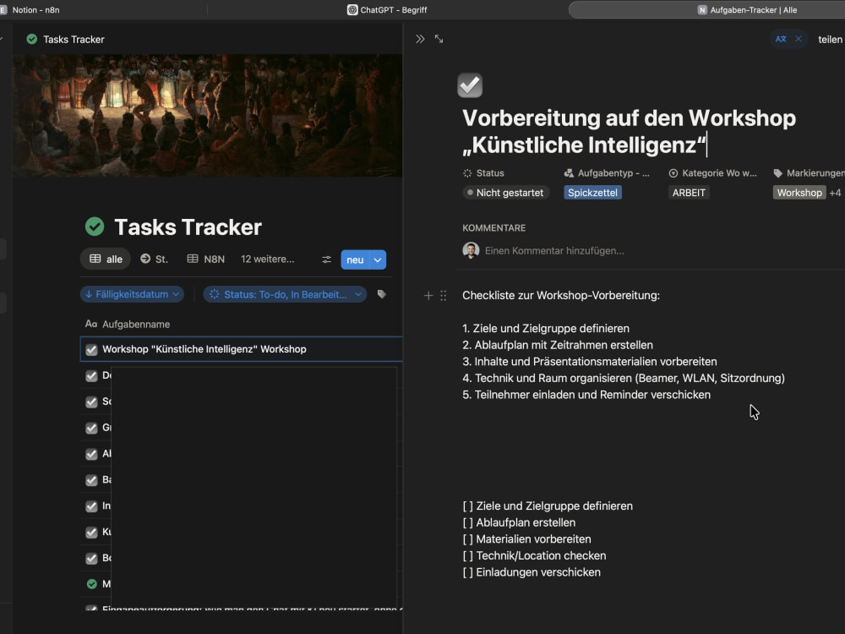Click the green check icon beside Tasks Tracker heading
Screen dimensions: 845x634
(95, 227)
